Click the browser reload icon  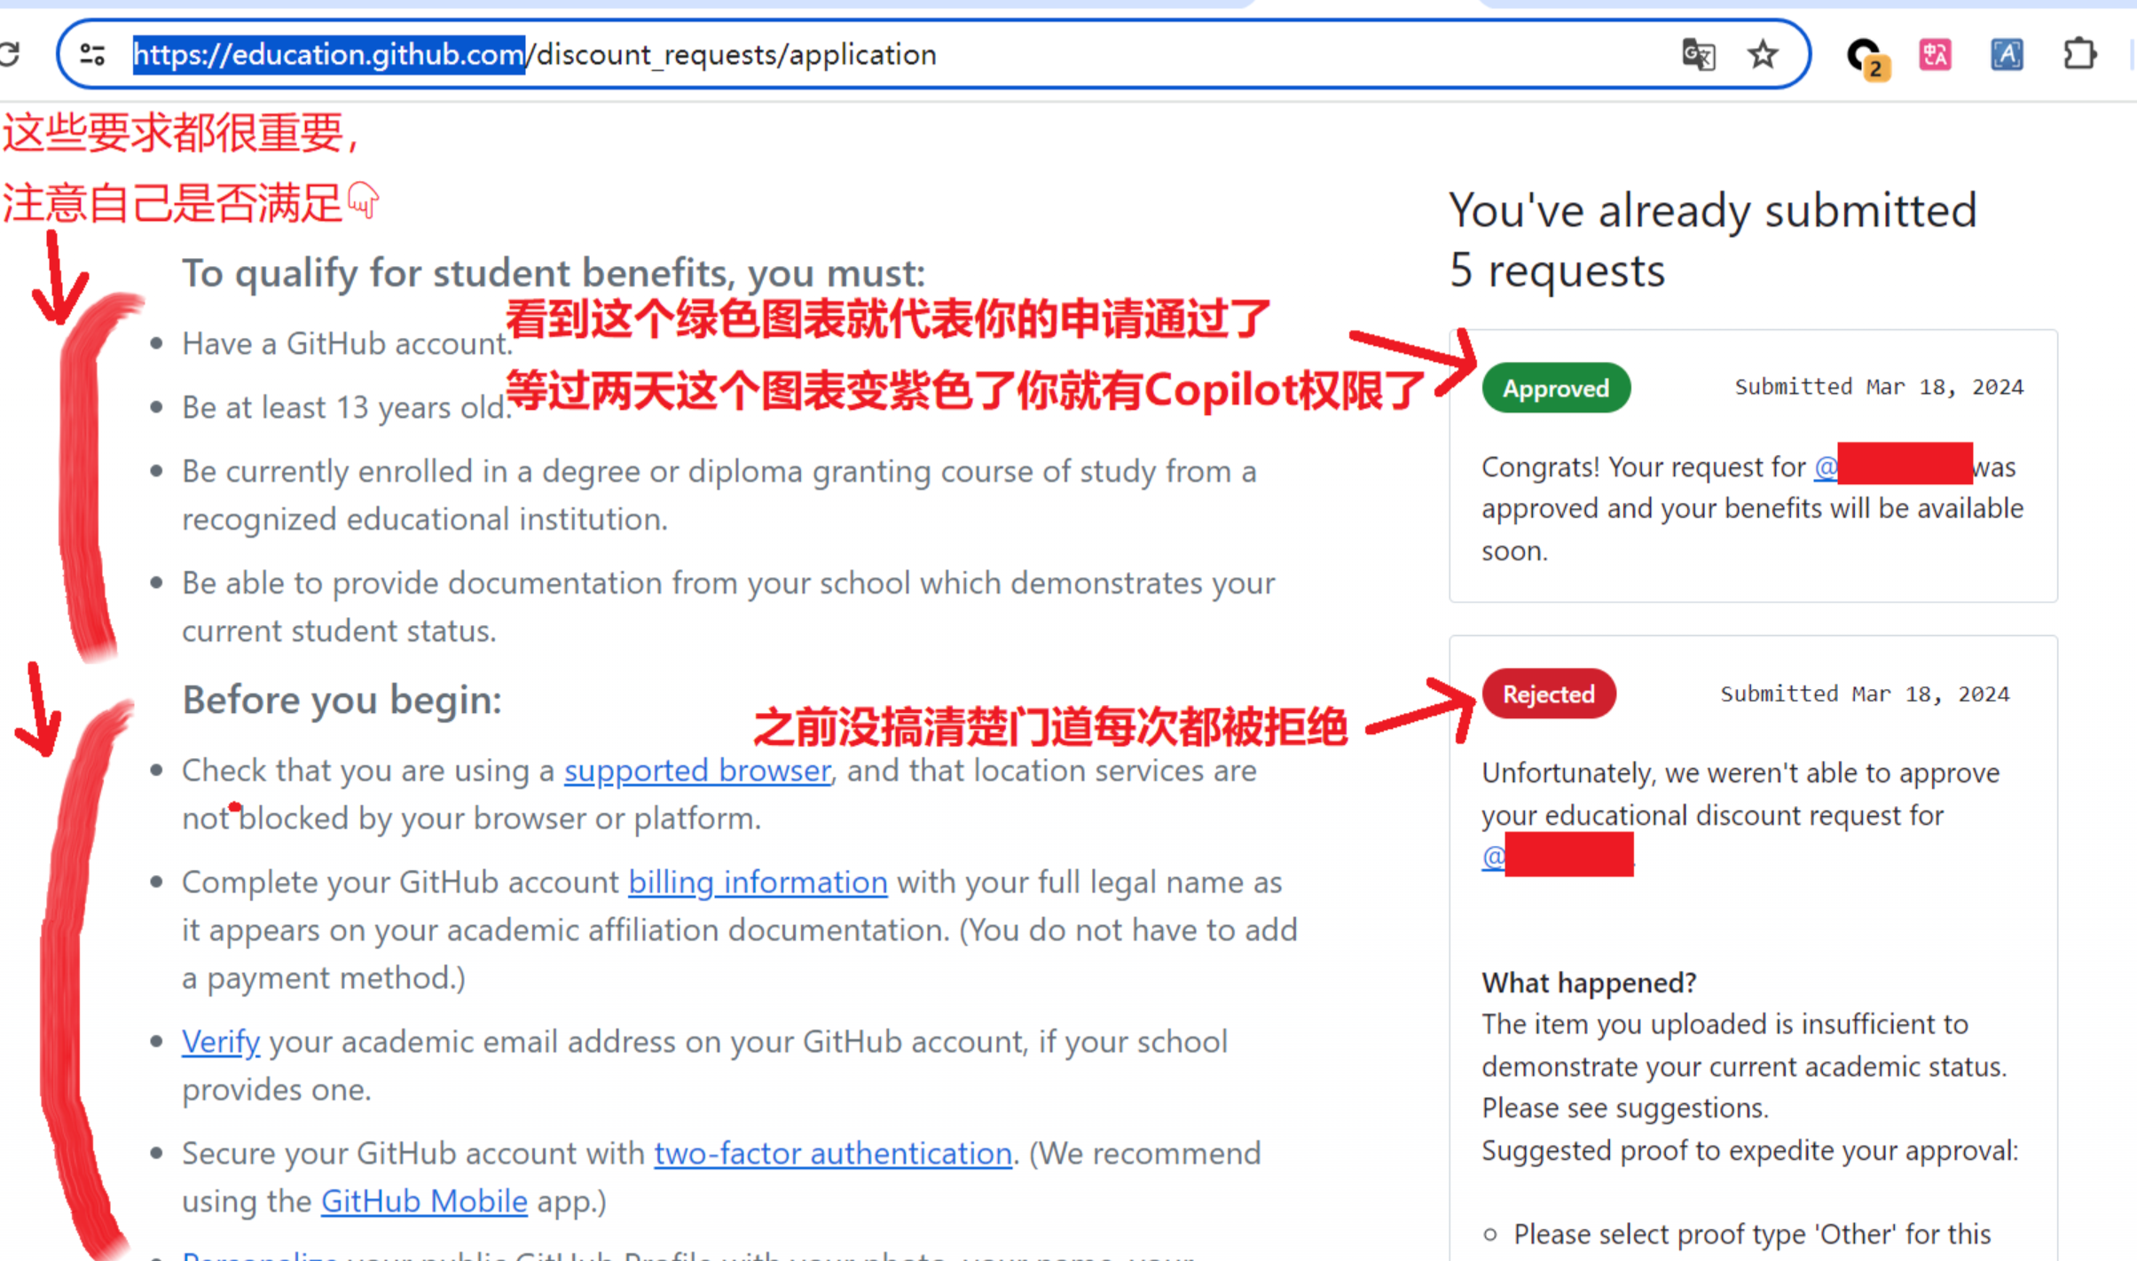tap(9, 55)
